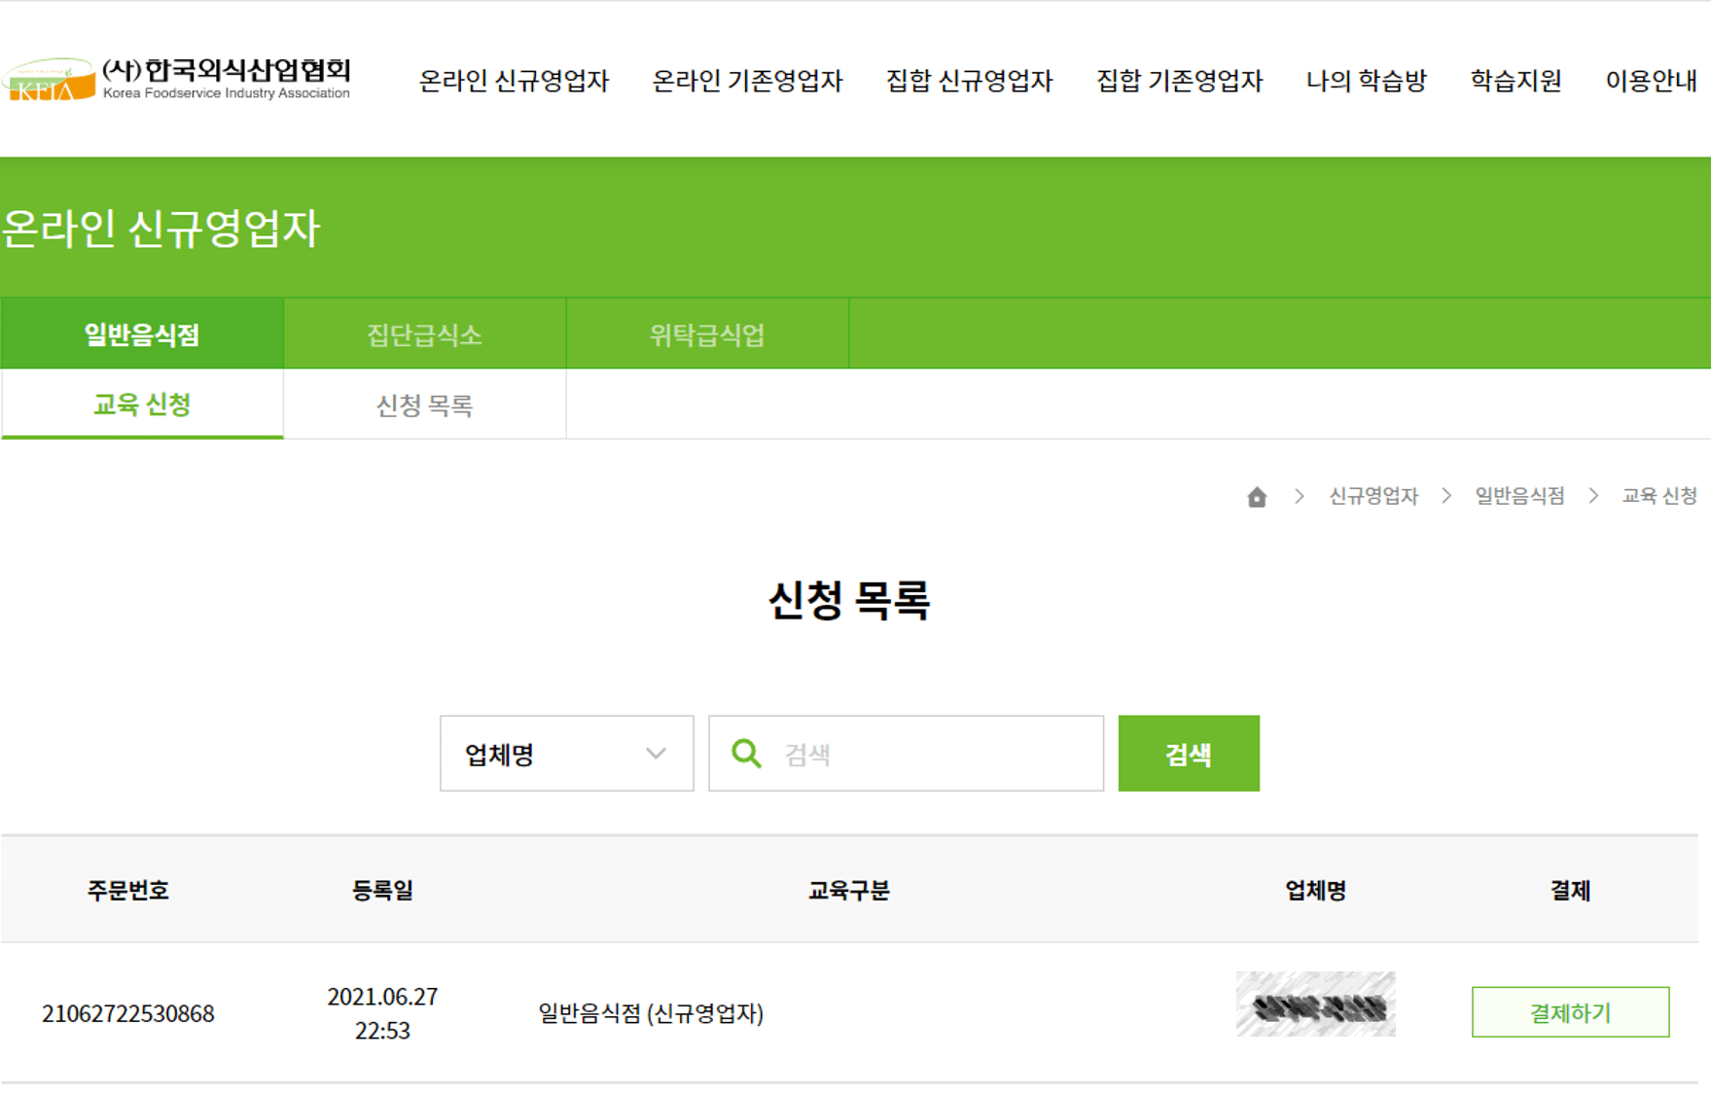The width and height of the screenshot is (1711, 1094).
Task: Click the 업체명 column header
Action: (1315, 890)
